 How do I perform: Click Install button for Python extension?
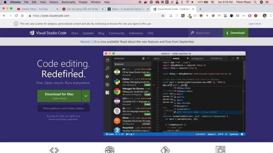click(x=147, y=85)
